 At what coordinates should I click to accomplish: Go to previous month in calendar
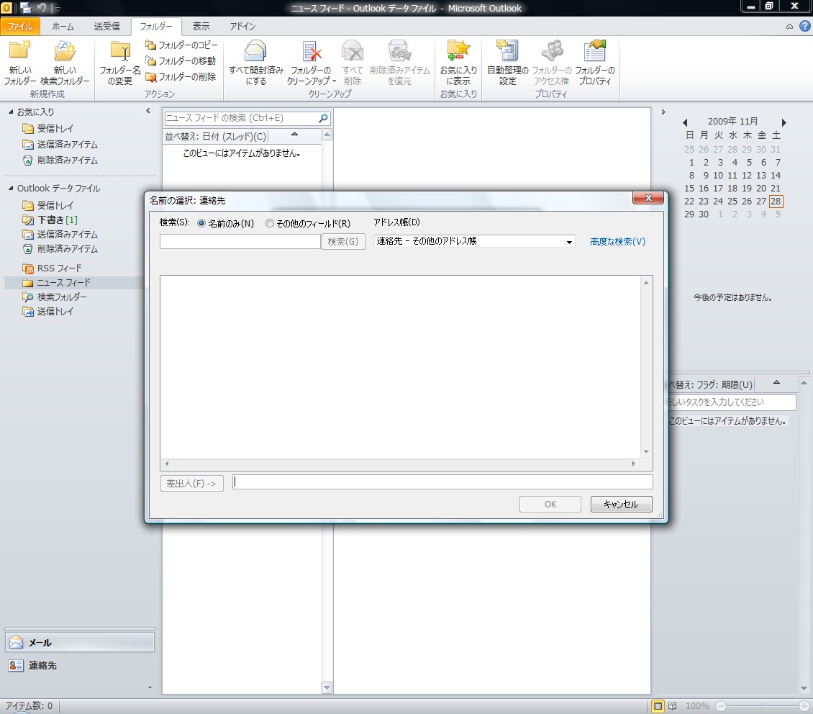tap(685, 122)
